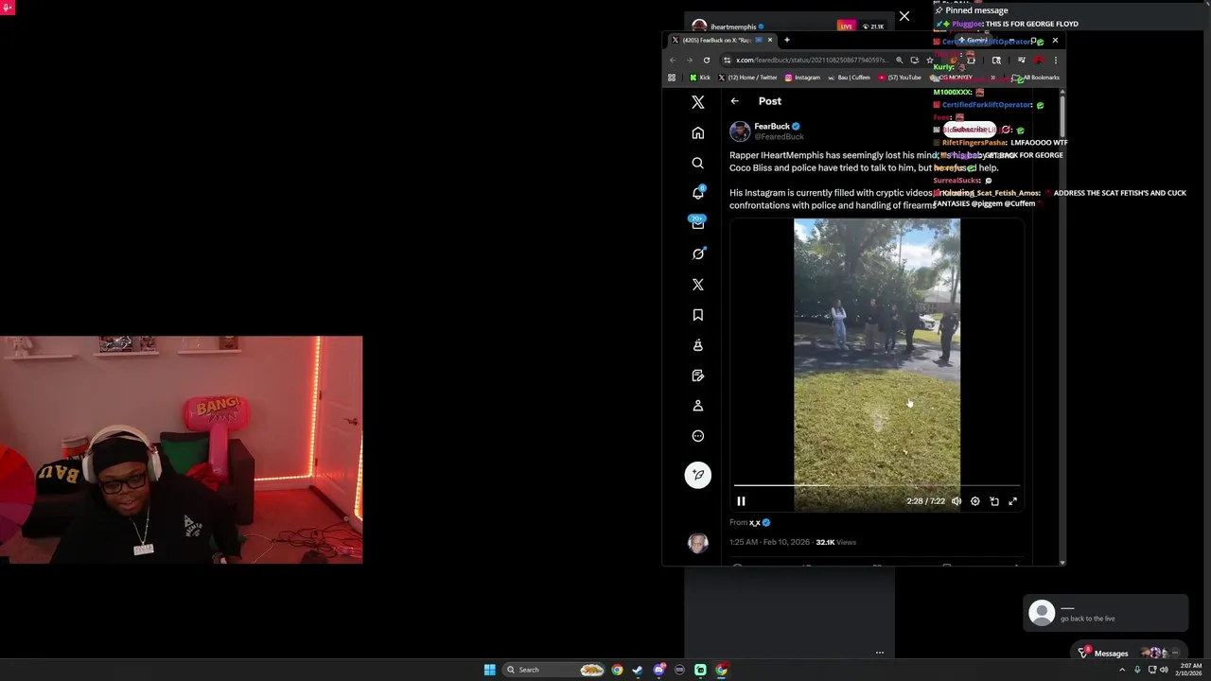The image size is (1211, 681).
Task: Open the post timestamp Feb 10, 2026
Action: 770,542
